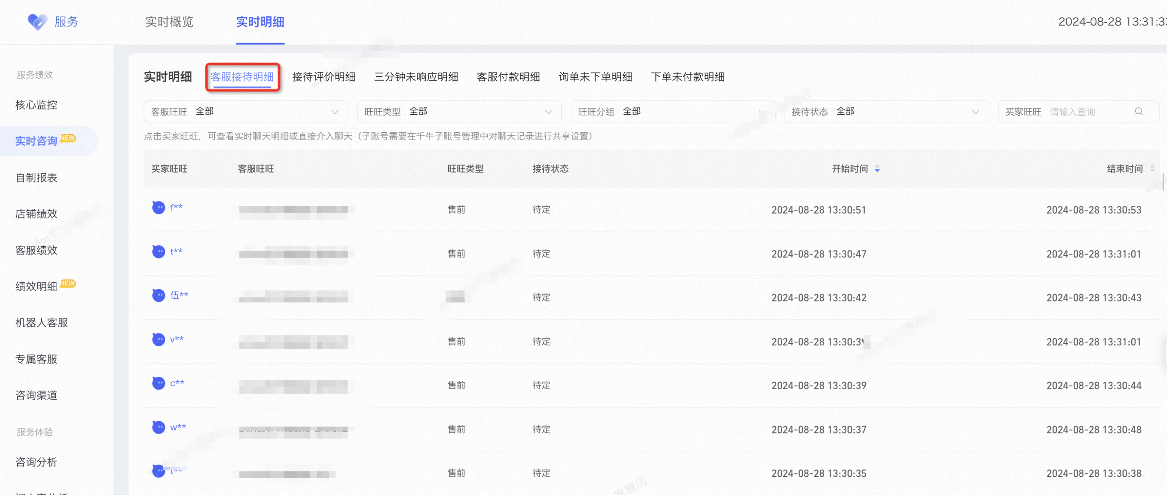The width and height of the screenshot is (1167, 495).
Task: Click the search magnifier icon in 买家旺旺 field
Action: (1139, 111)
